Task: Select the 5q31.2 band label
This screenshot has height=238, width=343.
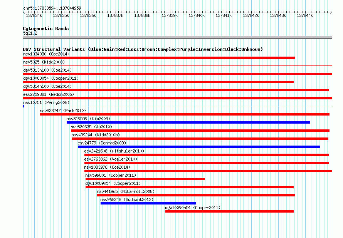Action: click(x=30, y=33)
